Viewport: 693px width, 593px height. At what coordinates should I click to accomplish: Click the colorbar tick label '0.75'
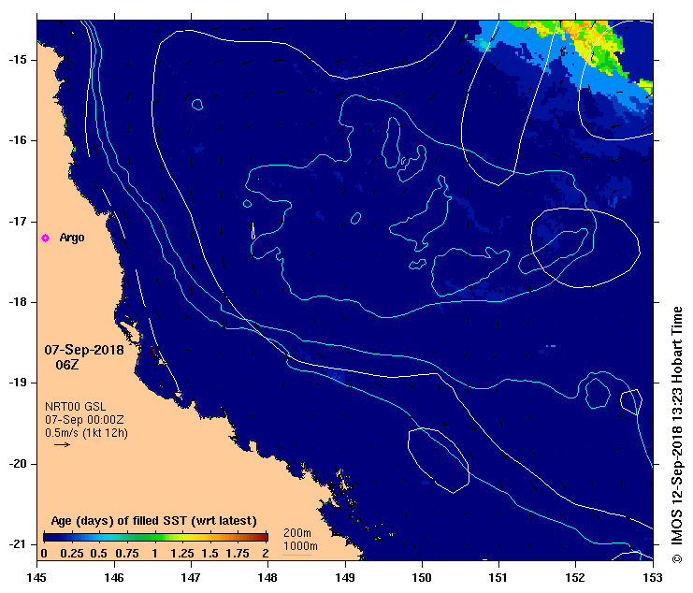(127, 554)
